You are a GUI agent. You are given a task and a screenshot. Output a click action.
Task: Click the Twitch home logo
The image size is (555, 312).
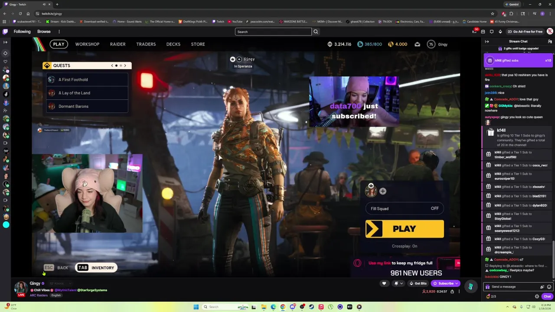tap(5, 32)
